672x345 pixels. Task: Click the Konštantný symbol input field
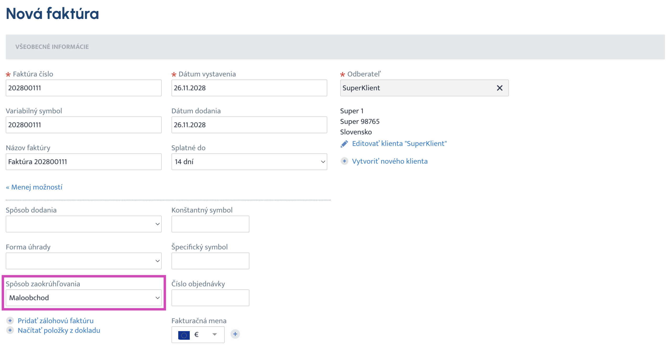(210, 224)
